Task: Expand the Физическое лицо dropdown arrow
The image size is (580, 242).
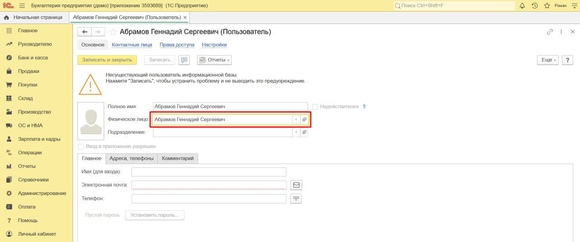Action: click(x=296, y=119)
